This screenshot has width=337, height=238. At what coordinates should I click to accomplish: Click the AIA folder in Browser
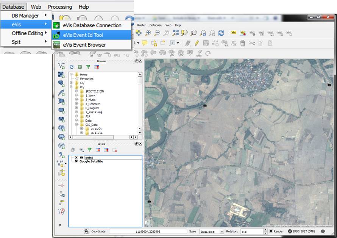88,116
